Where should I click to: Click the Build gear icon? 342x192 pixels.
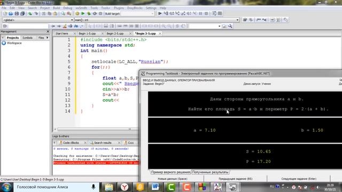coord(77,13)
